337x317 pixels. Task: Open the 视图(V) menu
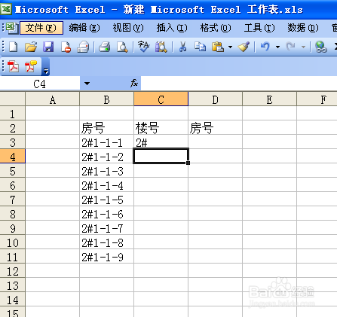[128, 28]
